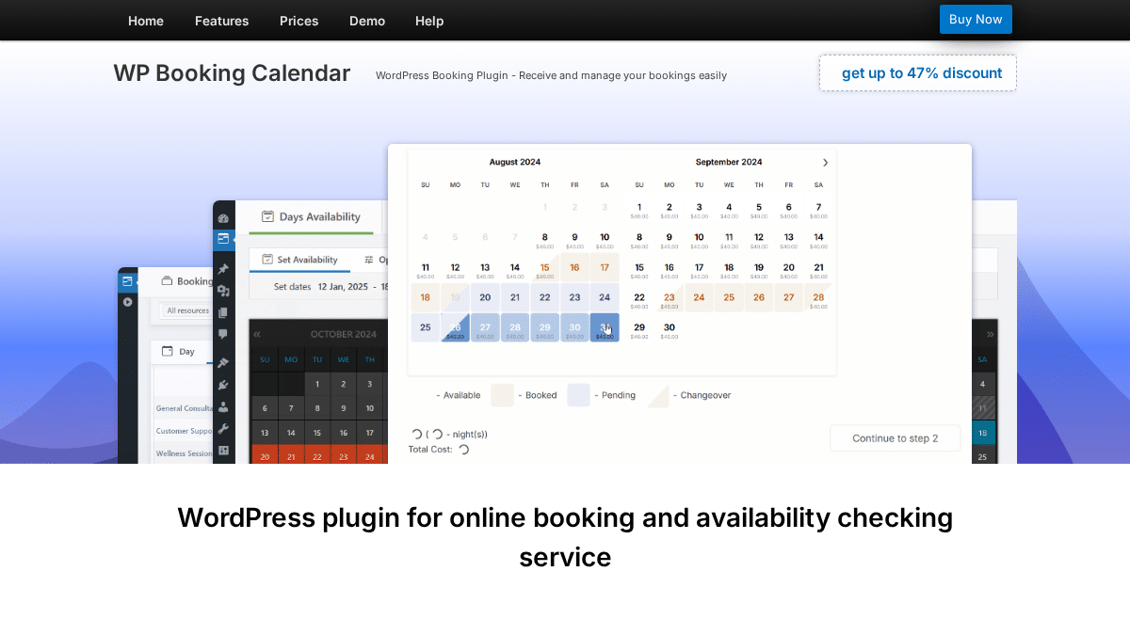Screen dimensions: 1130x635
Task: Open the Appearance brush icon in sidebar
Action: tap(223, 363)
